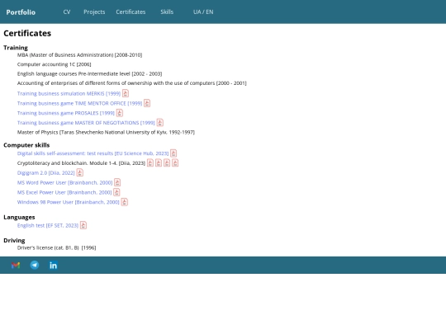Open PDF icon beside Digigram 2.0

79,172
